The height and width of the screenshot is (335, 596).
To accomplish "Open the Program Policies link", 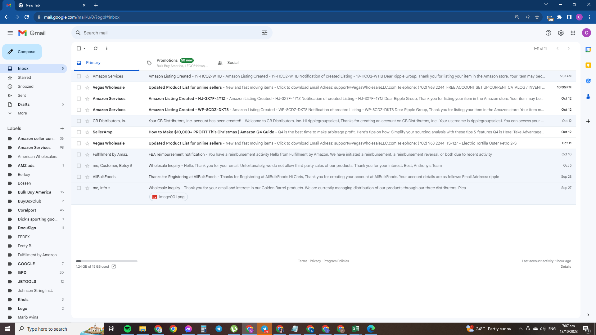I will coord(336,261).
